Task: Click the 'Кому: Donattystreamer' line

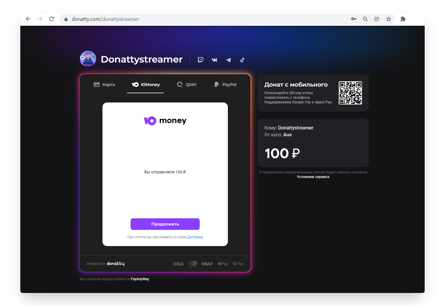Action: (289, 128)
